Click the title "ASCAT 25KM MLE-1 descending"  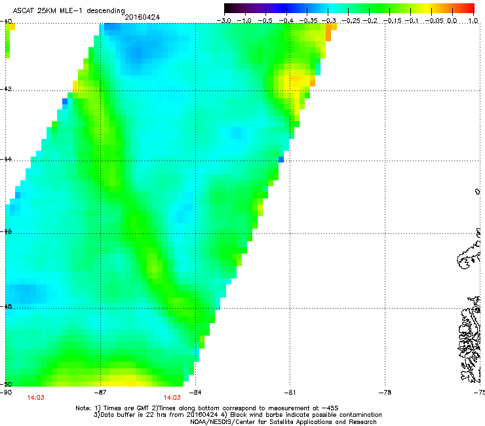(x=69, y=10)
